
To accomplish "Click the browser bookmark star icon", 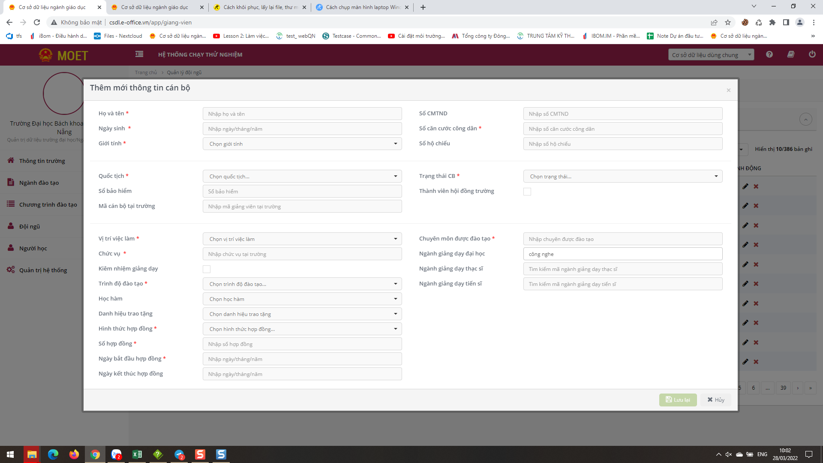I will click(728, 22).
